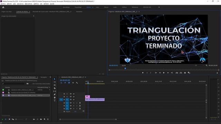Select the Type tool
Image resolution: width=221 pixels, height=124 pixels.
coord(55,101)
